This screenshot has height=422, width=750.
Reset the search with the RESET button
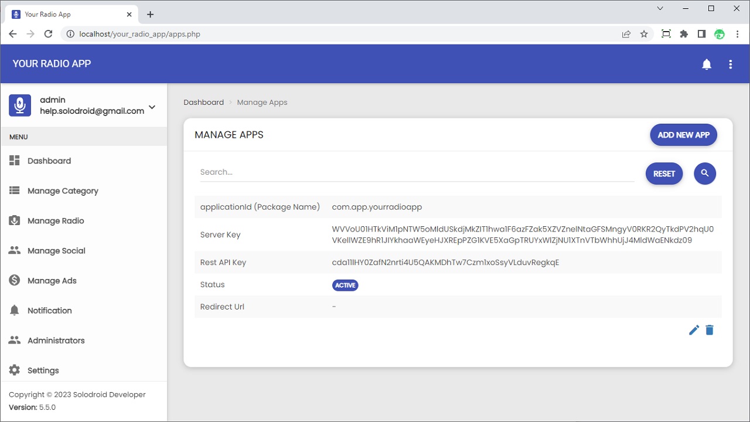[x=664, y=173]
